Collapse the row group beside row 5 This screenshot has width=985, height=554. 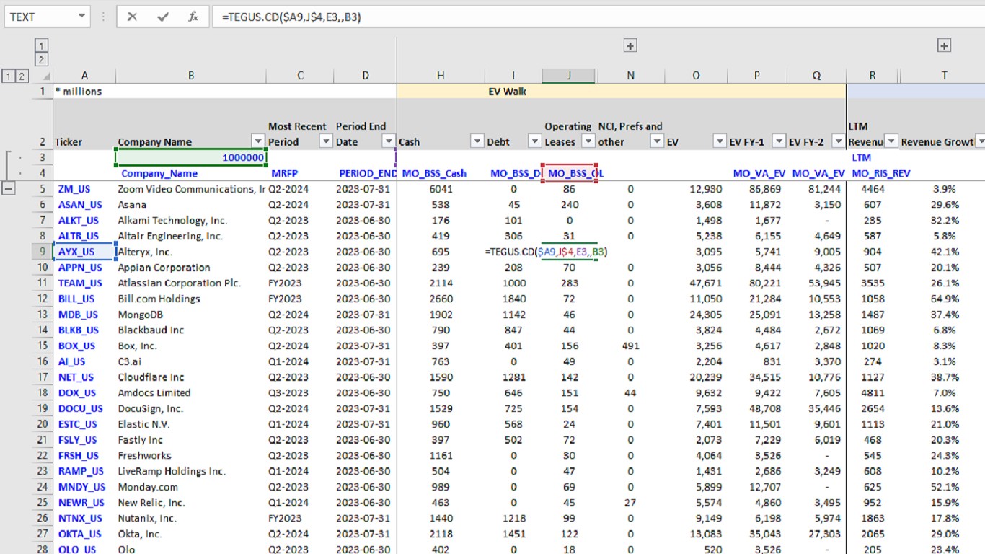10,189
